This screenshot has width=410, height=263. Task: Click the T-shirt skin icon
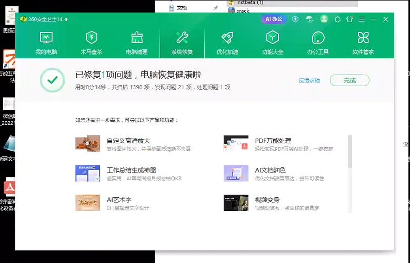tap(349, 19)
